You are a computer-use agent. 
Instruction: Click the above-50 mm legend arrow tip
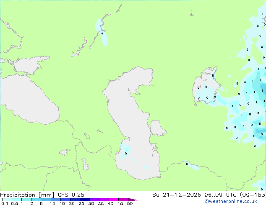coord(133,200)
